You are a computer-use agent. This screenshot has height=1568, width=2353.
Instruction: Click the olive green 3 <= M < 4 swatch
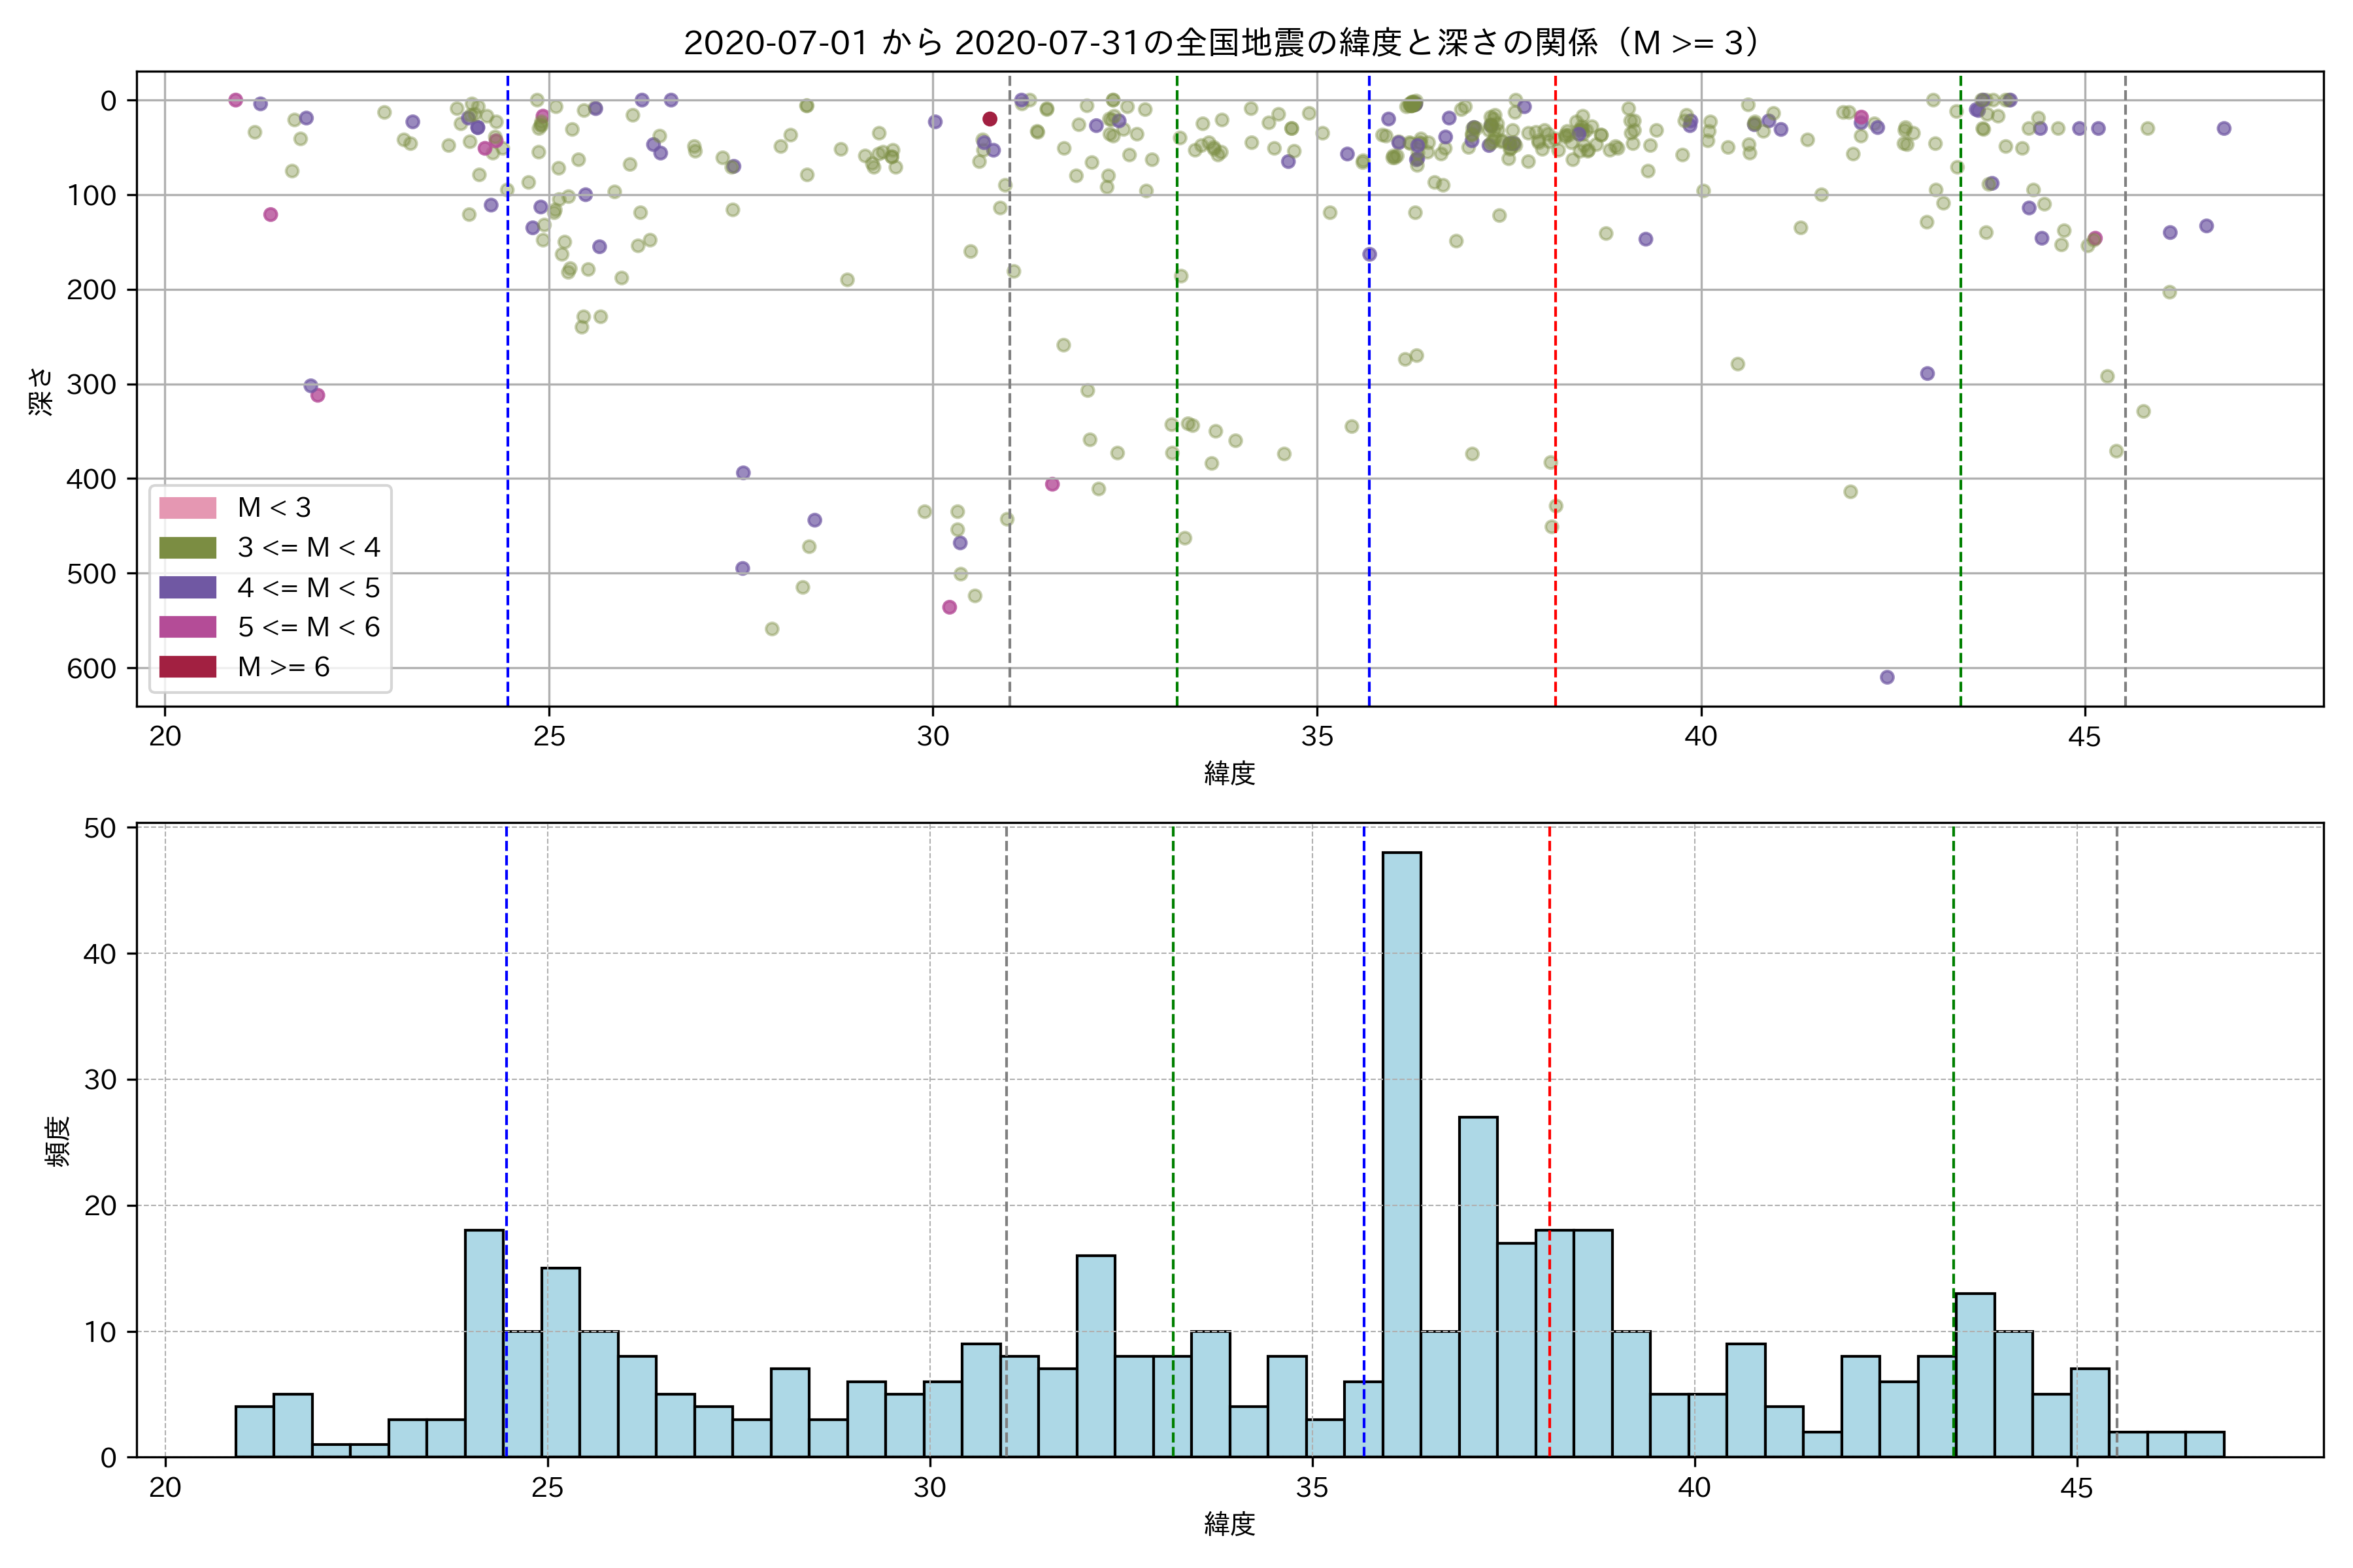click(x=187, y=548)
